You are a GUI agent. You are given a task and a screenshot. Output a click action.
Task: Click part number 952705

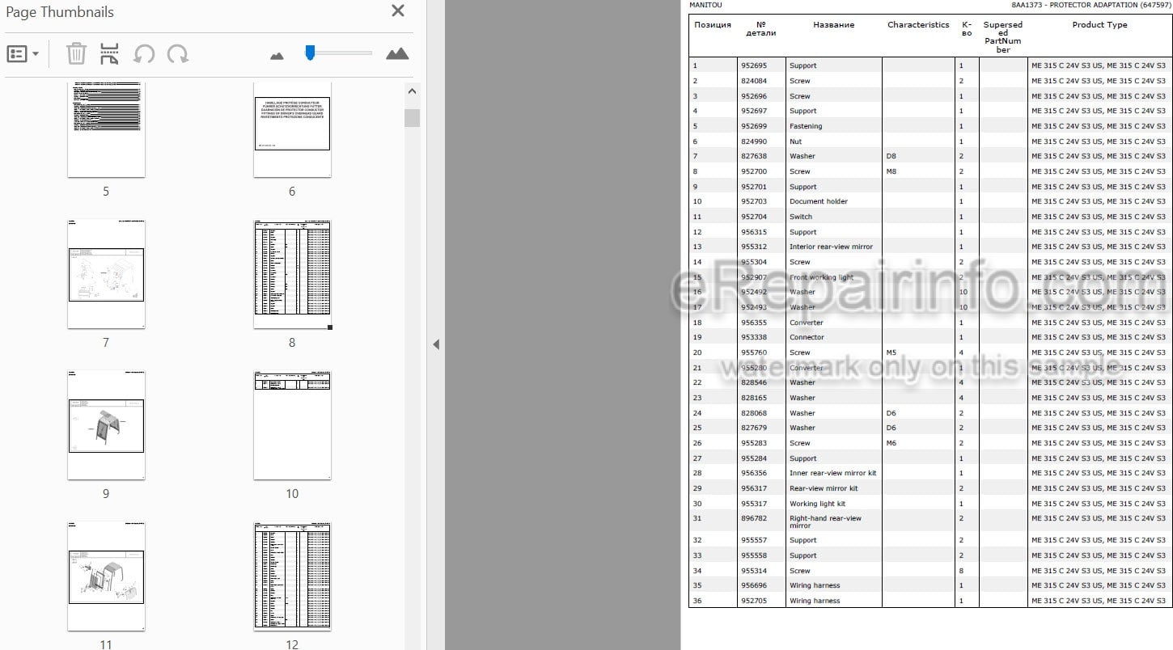point(753,601)
